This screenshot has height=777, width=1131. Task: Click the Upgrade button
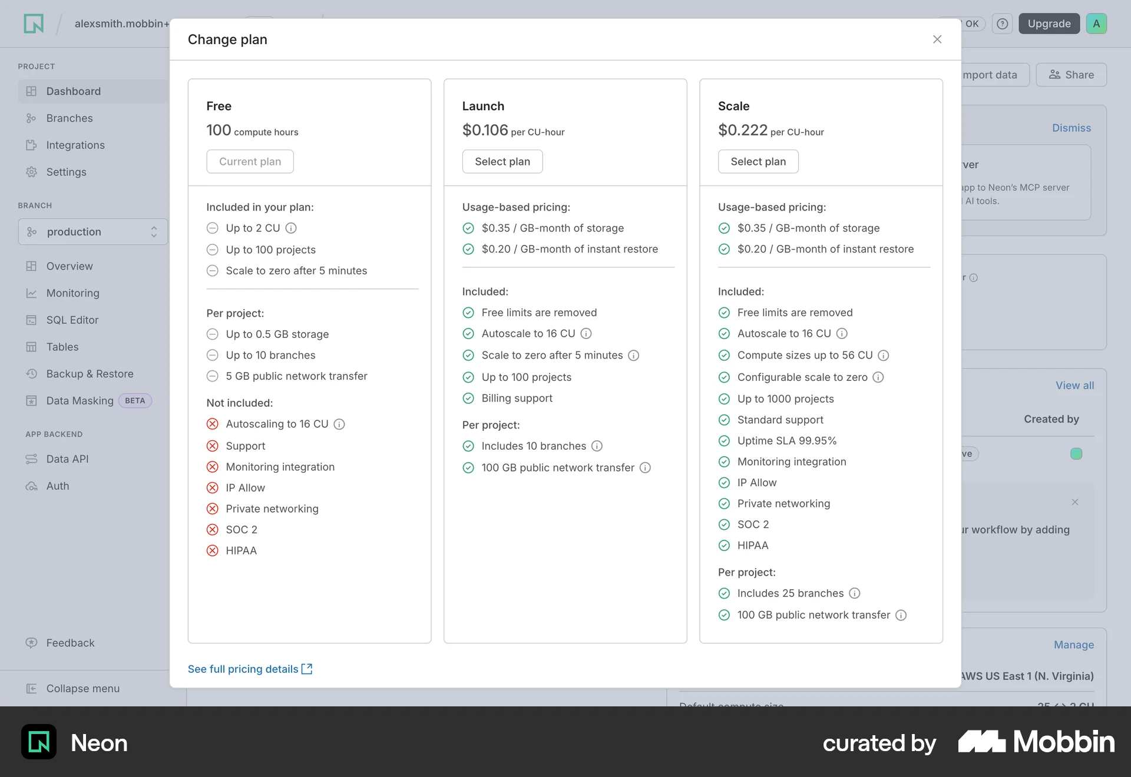(x=1049, y=24)
